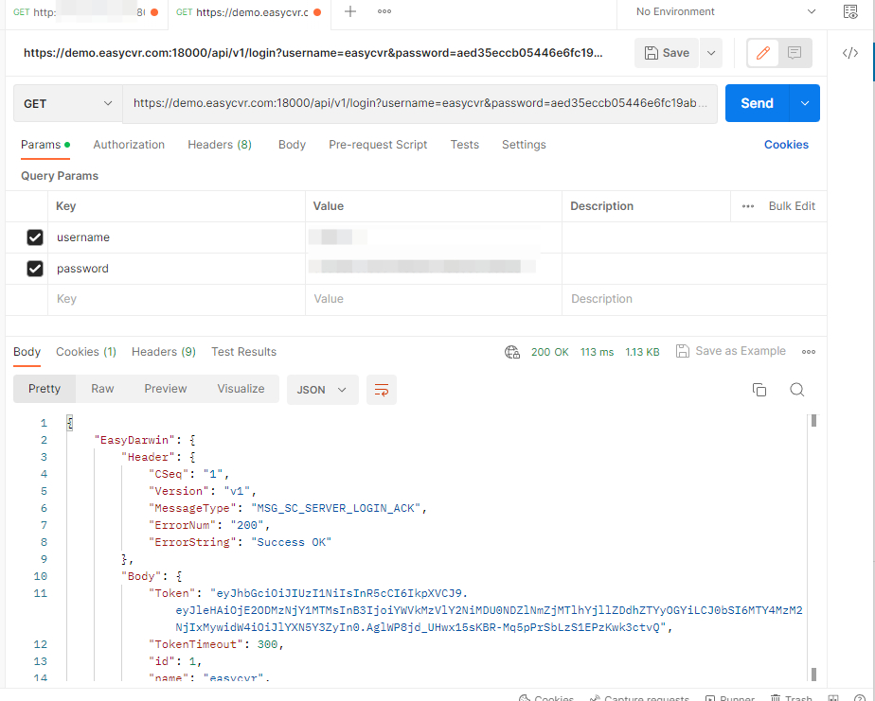Open a new request tab with plus icon
The image size is (875, 701).
(349, 11)
